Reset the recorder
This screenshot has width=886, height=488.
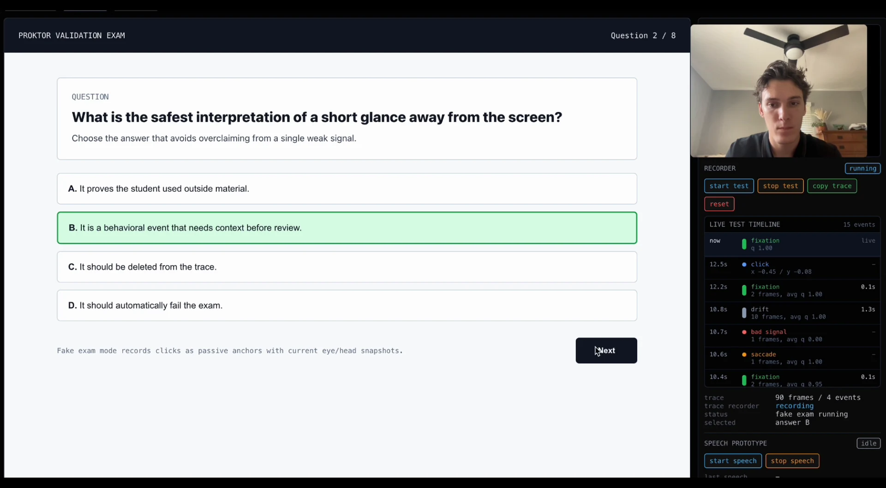pyautogui.click(x=719, y=204)
